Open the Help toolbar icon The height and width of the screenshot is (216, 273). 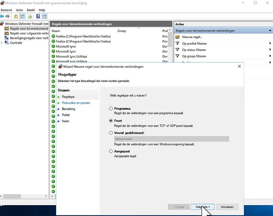(x=38, y=16)
